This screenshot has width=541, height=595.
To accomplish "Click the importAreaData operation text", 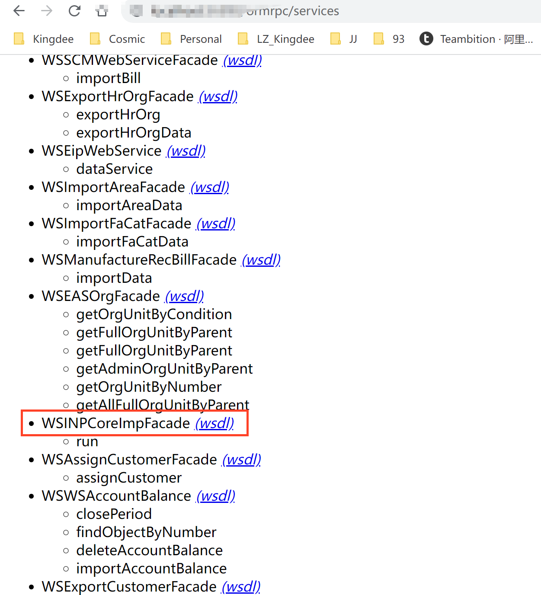I will coord(129,205).
